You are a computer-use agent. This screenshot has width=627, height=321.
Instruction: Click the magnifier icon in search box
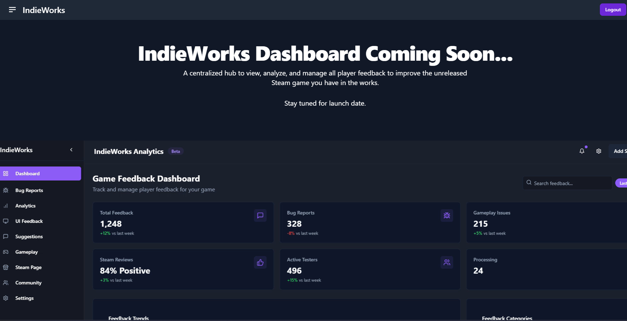(x=529, y=183)
